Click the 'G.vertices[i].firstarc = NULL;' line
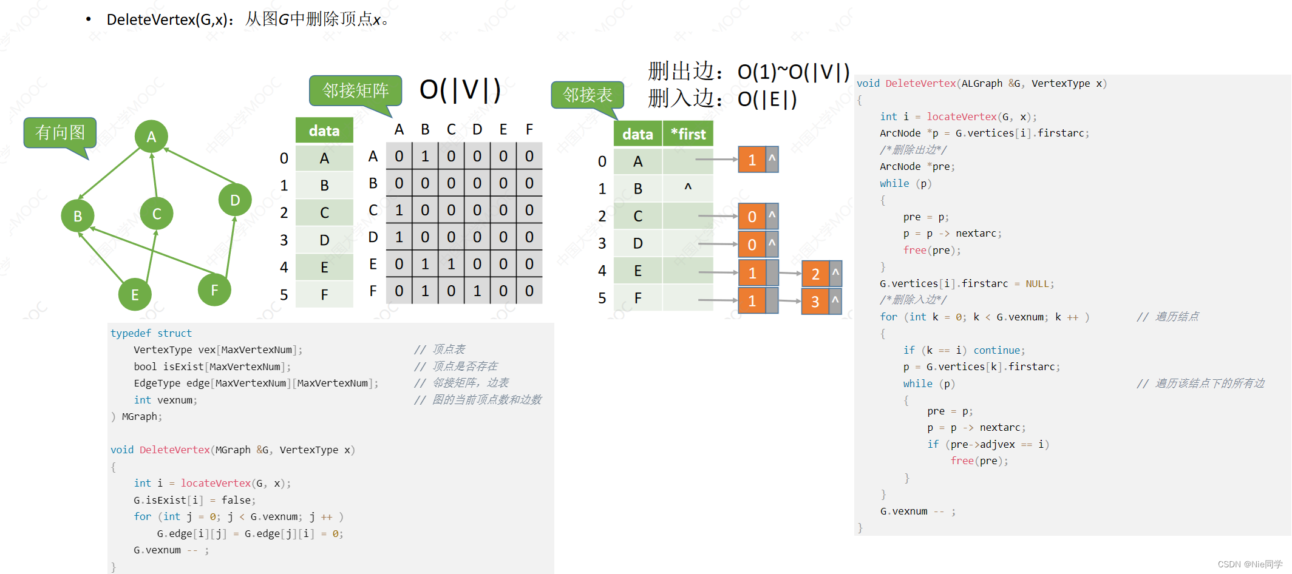 967,284
